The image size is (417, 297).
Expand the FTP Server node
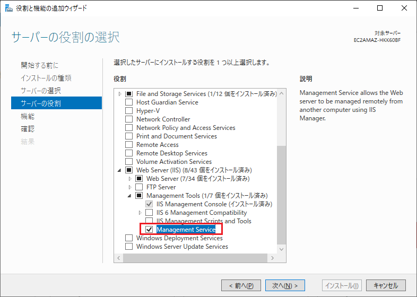130,187
